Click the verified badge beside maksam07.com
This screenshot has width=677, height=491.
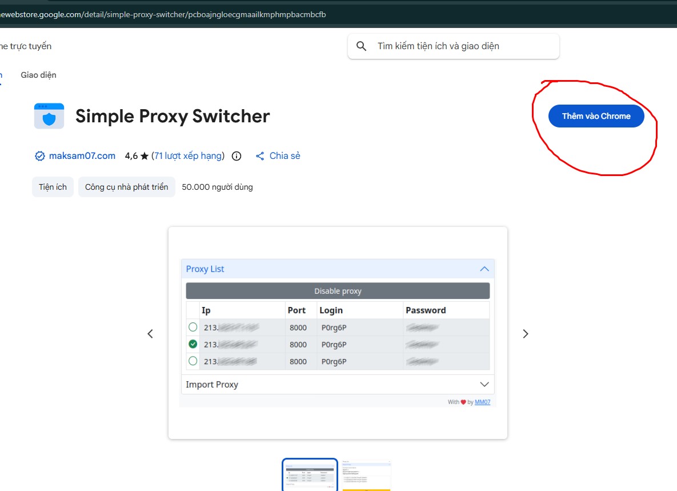click(x=40, y=156)
